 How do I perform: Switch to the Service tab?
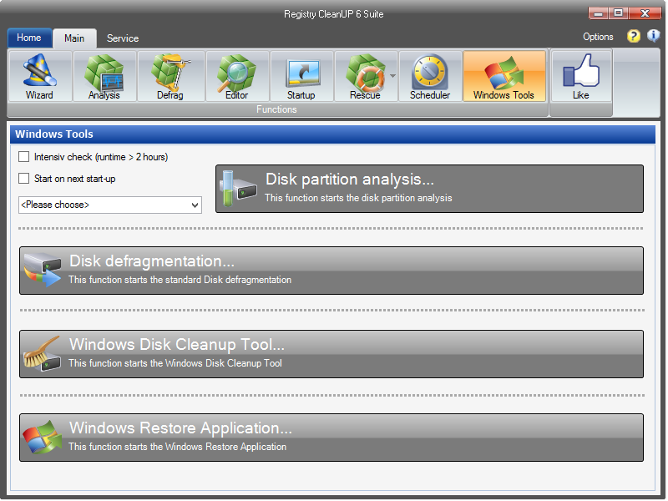coord(123,38)
